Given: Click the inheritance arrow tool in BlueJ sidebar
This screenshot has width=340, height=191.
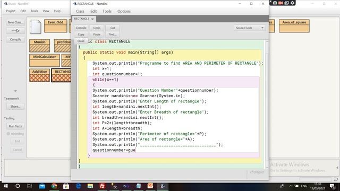Looking at the screenshot, I should coord(15,31).
